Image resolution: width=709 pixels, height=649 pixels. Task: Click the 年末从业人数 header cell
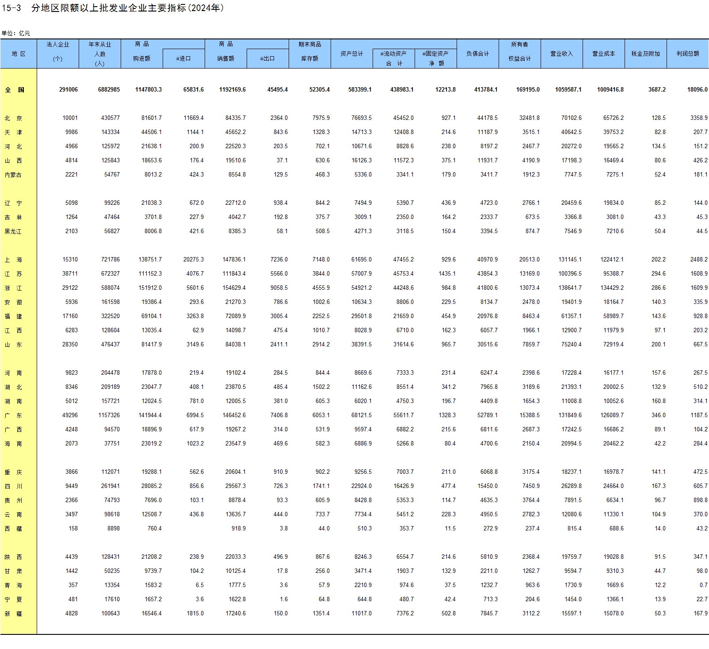click(x=100, y=54)
